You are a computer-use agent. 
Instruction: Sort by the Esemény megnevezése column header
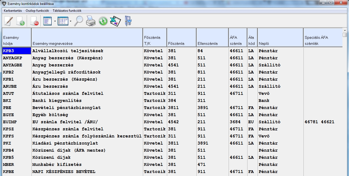(x=87, y=37)
